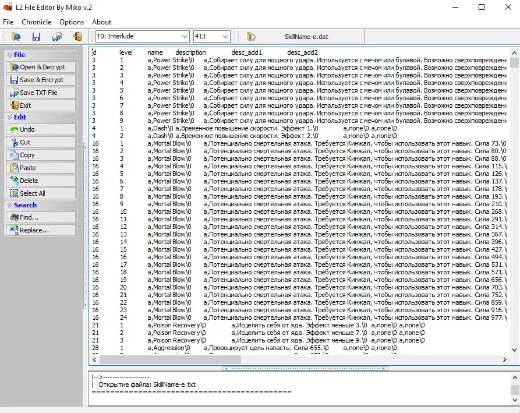The width and height of the screenshot is (520, 413).
Task: Open the About menu
Action: pos(101,22)
